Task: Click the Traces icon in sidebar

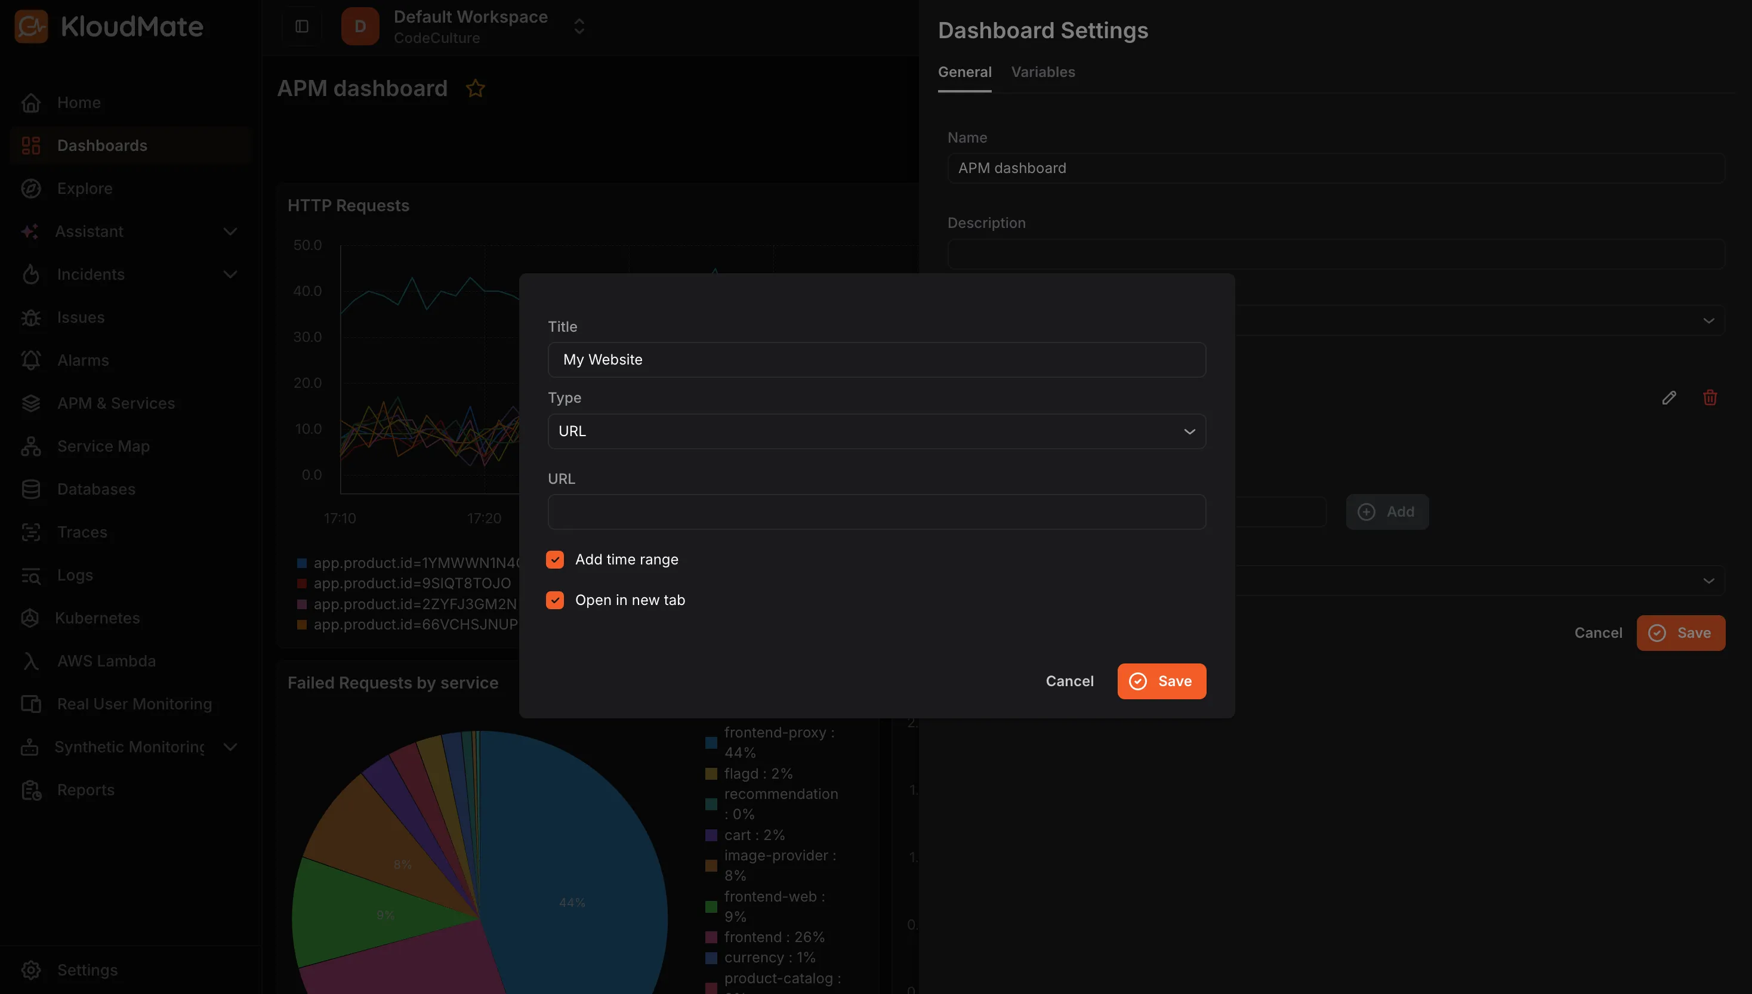Action: click(30, 532)
